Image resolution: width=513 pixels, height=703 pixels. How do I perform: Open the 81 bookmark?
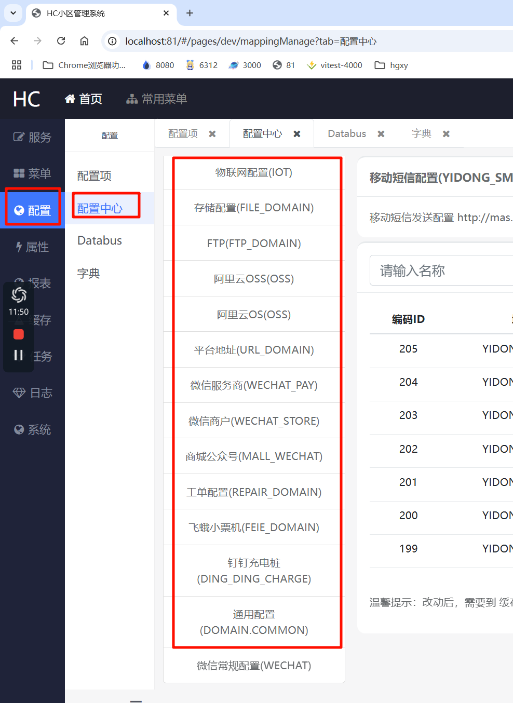point(284,65)
